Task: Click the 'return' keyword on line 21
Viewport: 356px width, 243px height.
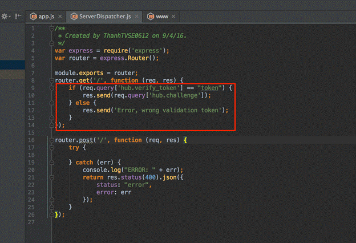Action: click(93, 177)
